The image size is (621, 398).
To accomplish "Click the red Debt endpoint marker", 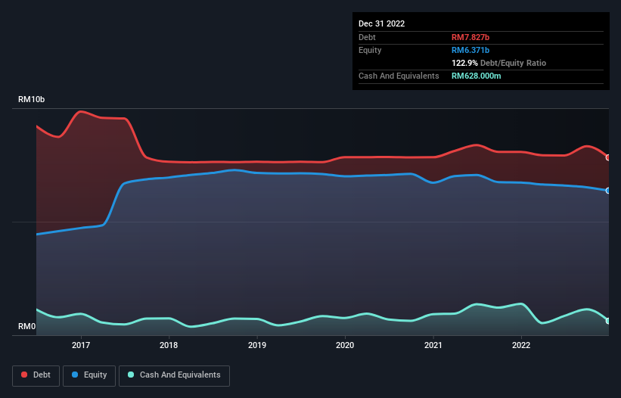I will (x=608, y=157).
